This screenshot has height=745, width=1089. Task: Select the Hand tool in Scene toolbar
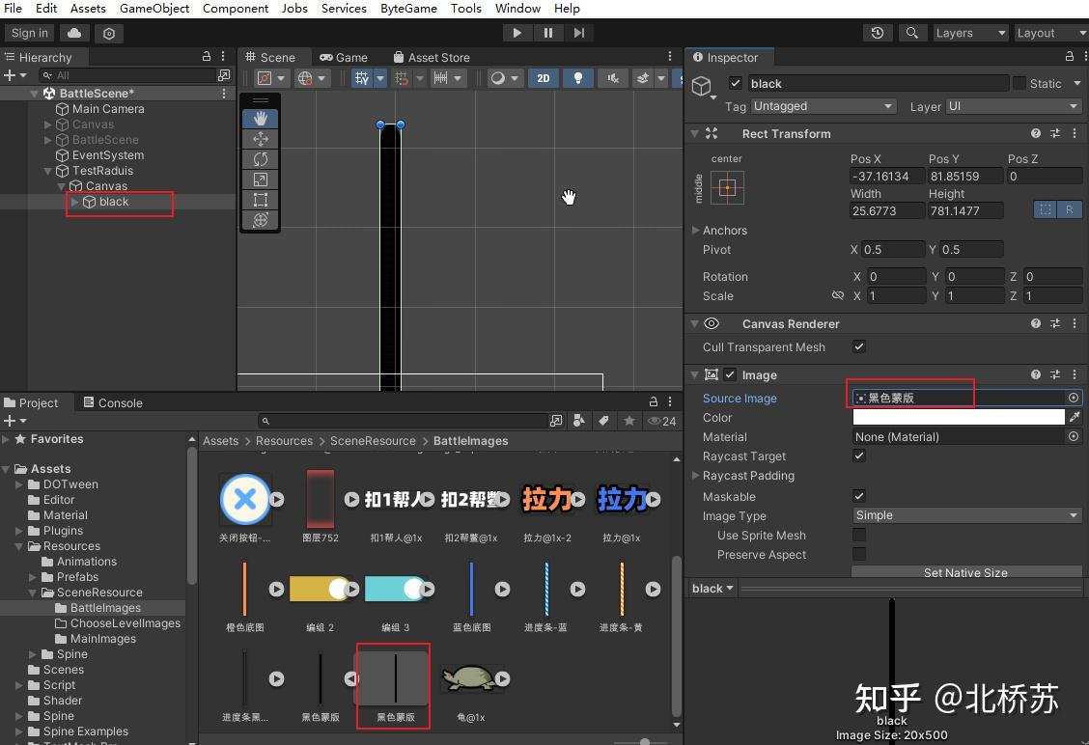click(x=261, y=119)
